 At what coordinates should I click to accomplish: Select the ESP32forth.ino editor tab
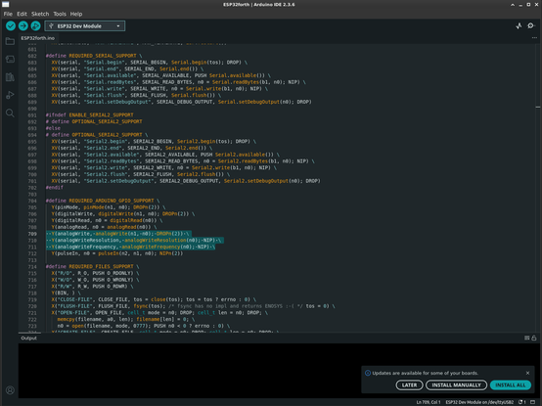(38, 38)
